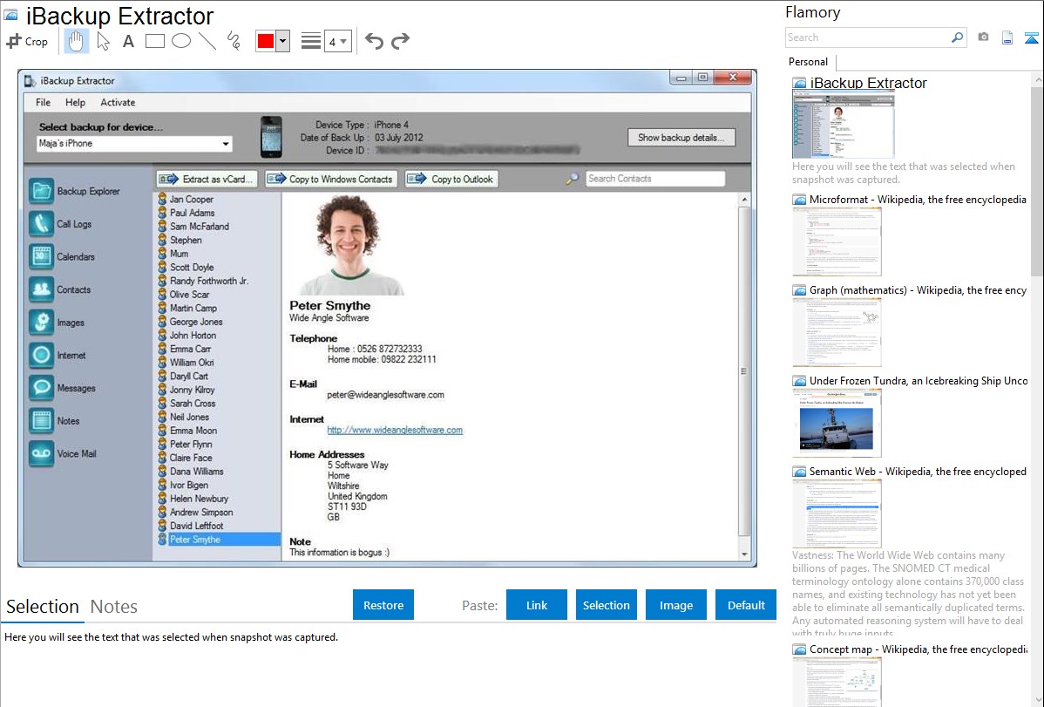Click the iPhone device image
The width and height of the screenshot is (1044, 707).
(x=271, y=137)
